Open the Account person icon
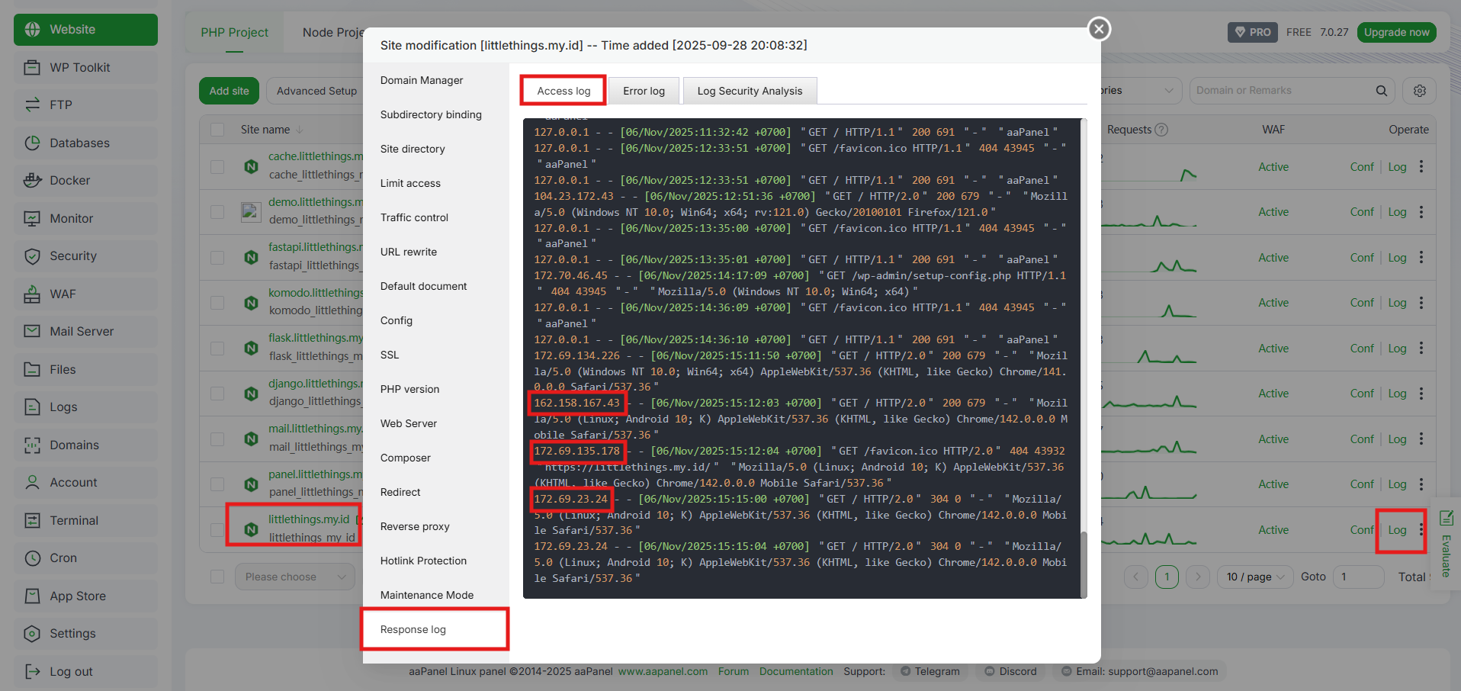Image resolution: width=1461 pixels, height=691 pixels. 32,482
